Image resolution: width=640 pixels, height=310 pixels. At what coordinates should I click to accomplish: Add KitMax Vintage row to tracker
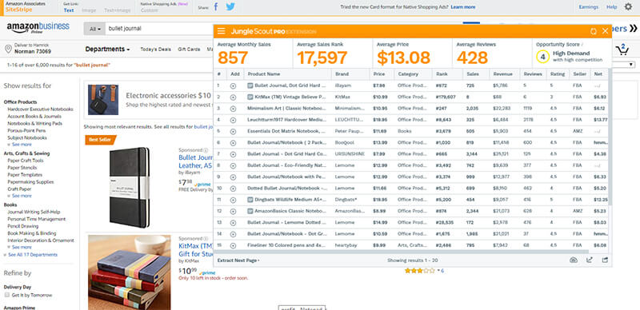tap(233, 97)
